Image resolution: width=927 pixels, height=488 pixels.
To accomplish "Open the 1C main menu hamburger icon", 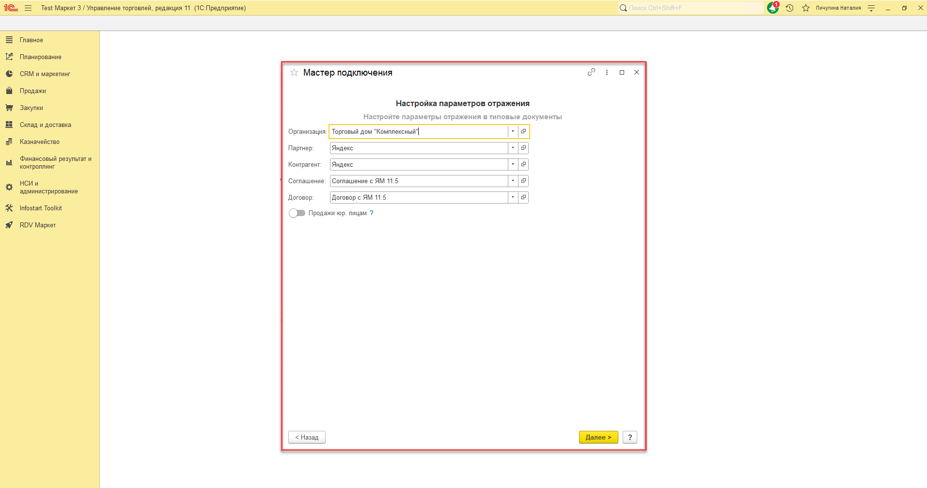I will [x=28, y=8].
